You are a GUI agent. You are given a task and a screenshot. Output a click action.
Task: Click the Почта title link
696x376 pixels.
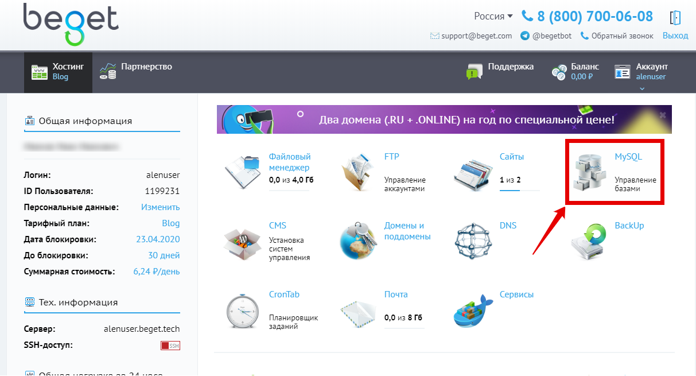[396, 294]
